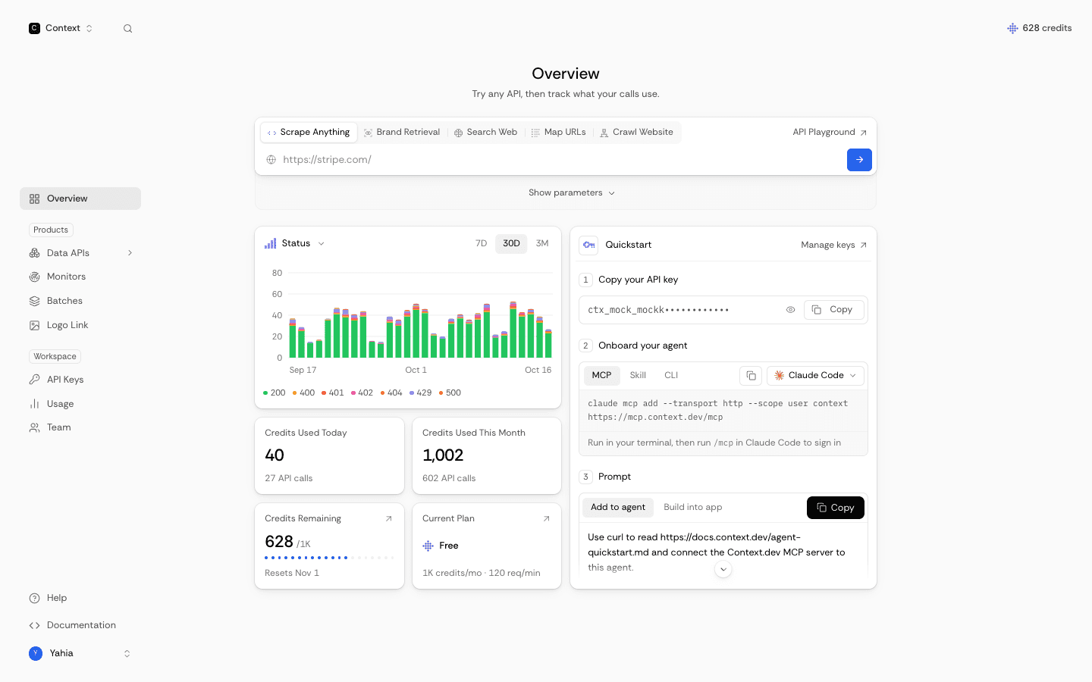The height and width of the screenshot is (682, 1092).
Task: Open the API Playground link
Action: [830, 132]
